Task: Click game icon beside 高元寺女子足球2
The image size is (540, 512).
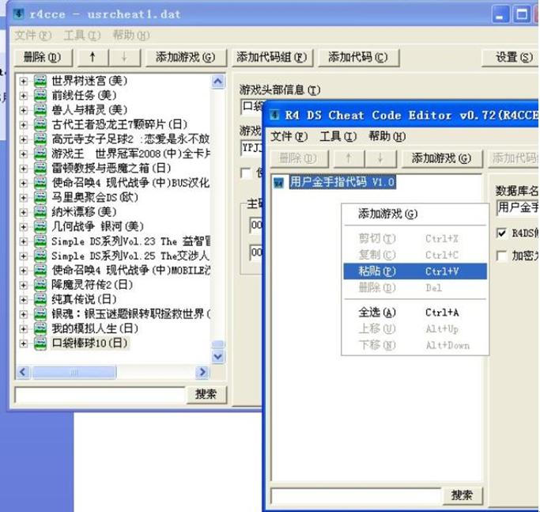Action: pos(40,139)
